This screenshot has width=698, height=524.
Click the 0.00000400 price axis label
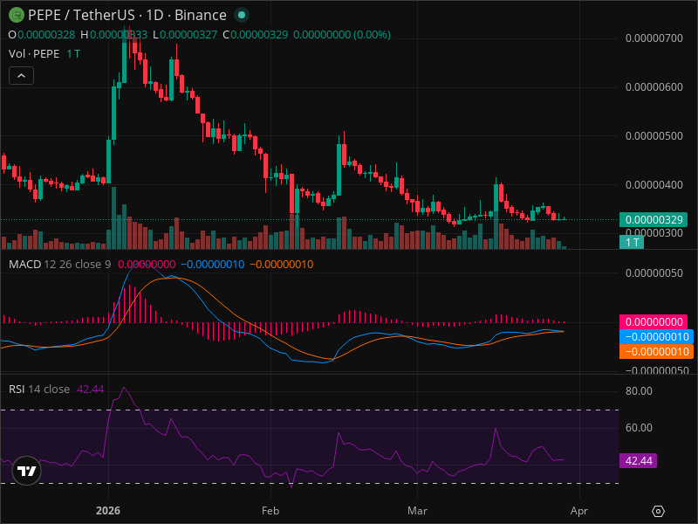[654, 185]
